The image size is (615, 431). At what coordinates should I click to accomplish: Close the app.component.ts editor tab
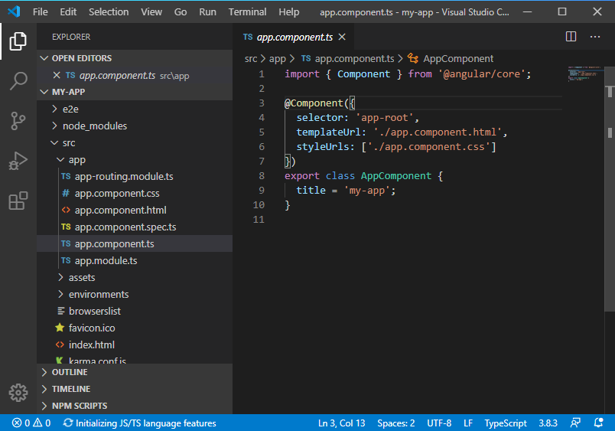342,37
